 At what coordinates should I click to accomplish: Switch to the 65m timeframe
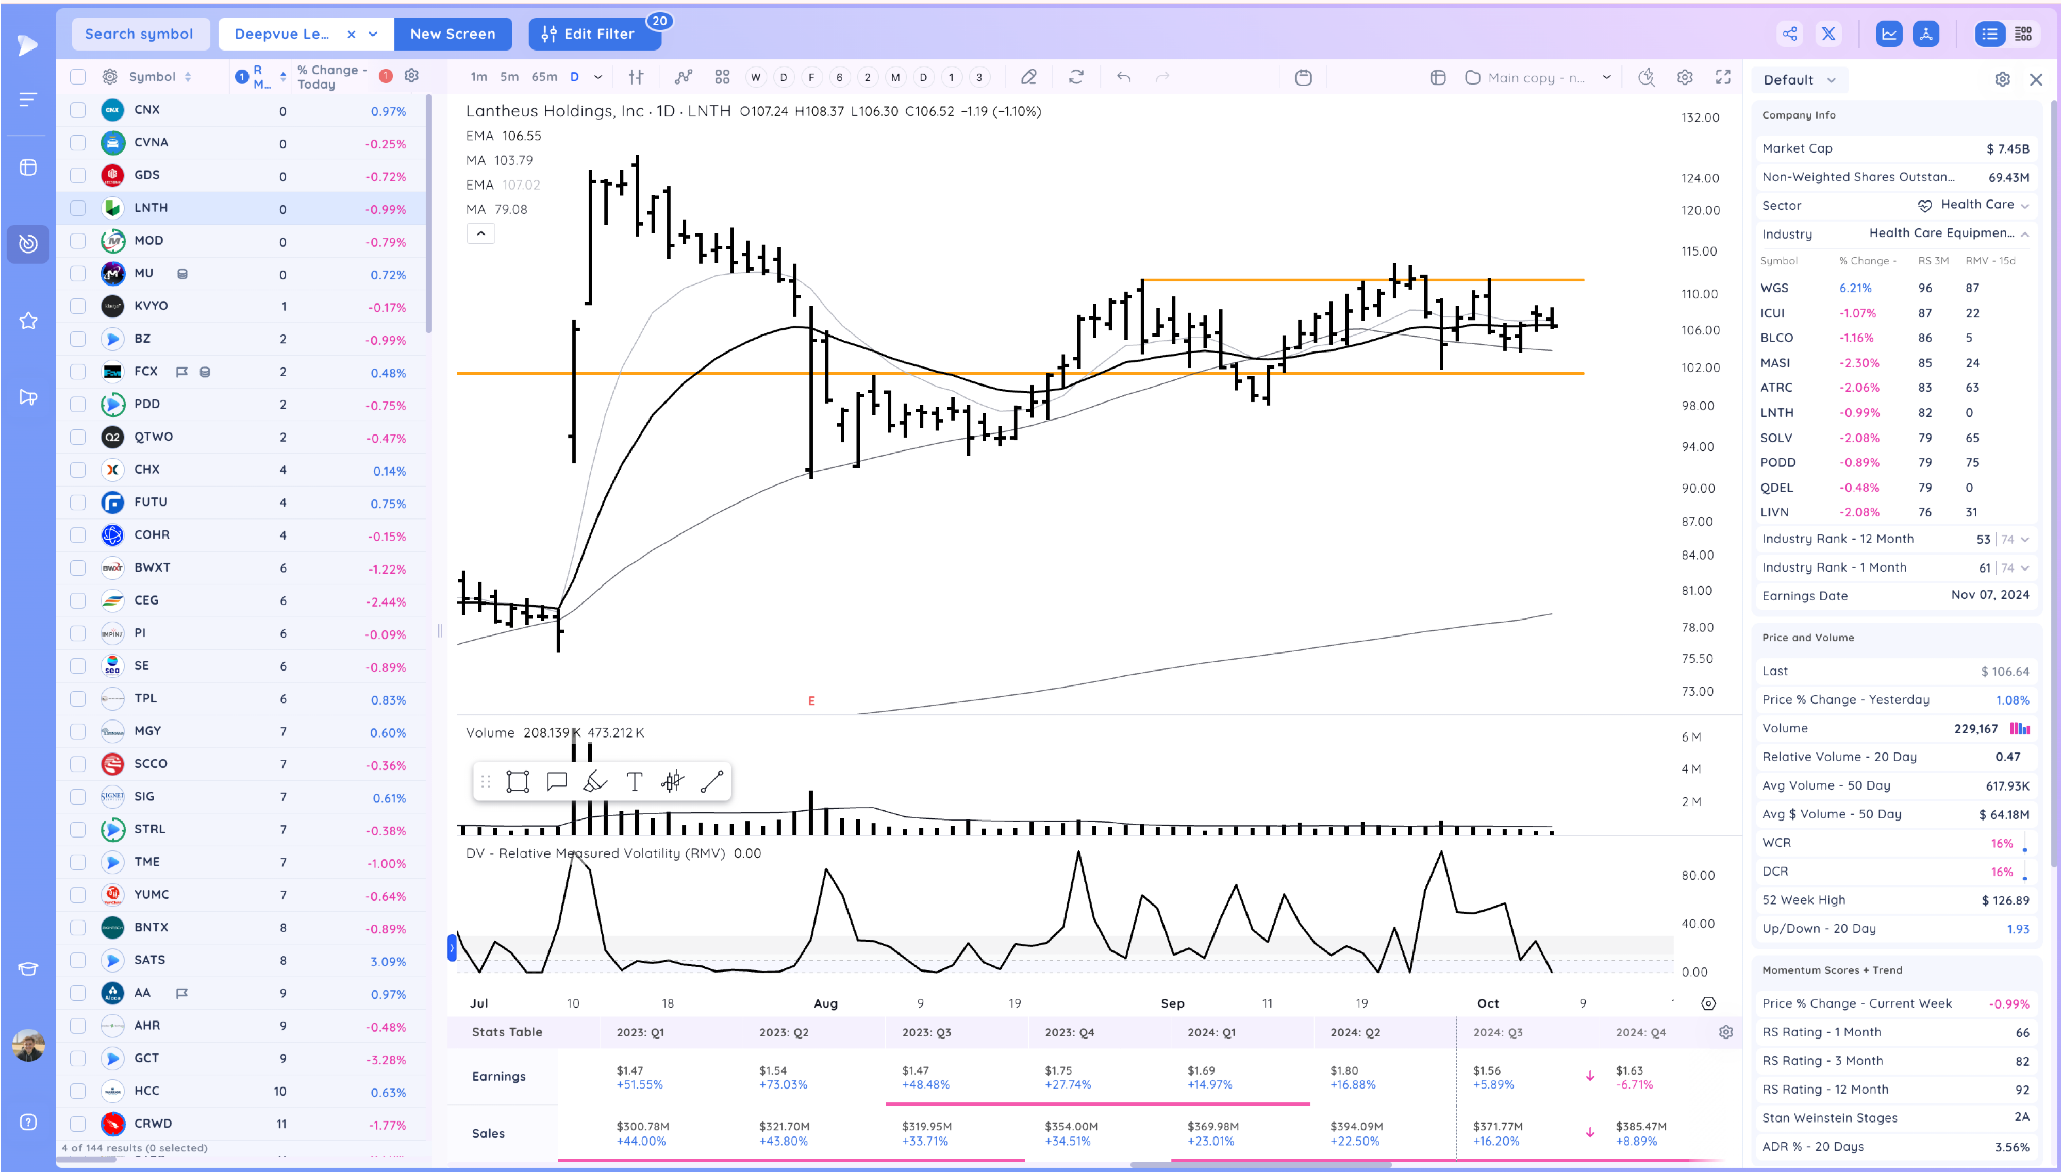544,77
